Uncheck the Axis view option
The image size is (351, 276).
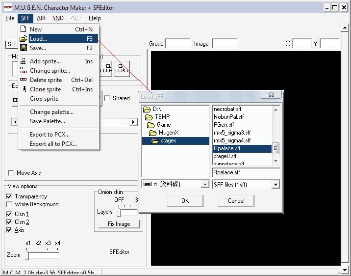click(9, 230)
